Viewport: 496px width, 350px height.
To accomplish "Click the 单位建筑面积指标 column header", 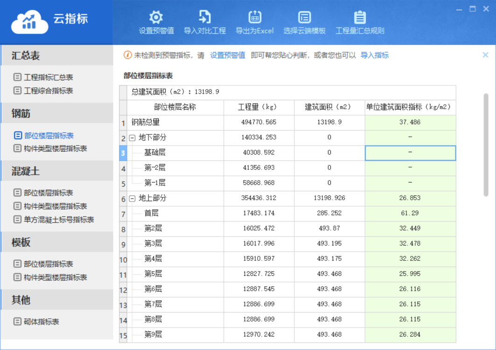I will [x=410, y=107].
